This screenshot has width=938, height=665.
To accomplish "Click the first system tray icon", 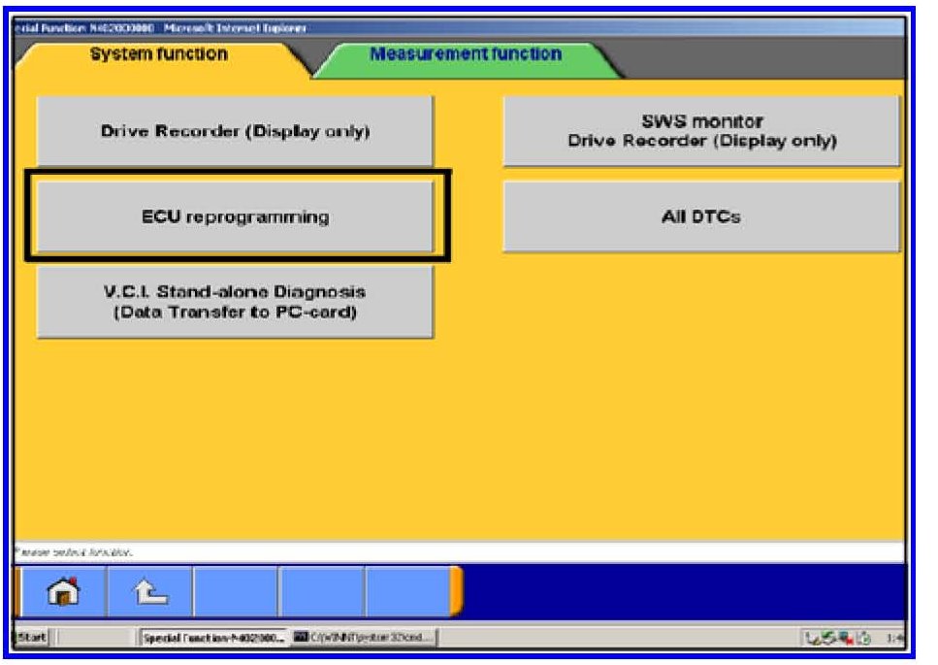I will point(812,638).
